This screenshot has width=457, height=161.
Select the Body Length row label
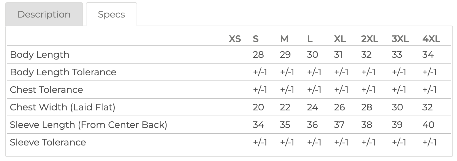pyautogui.click(x=40, y=55)
